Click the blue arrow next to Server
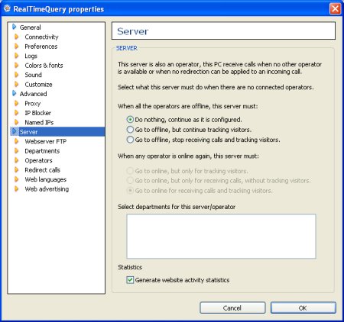This screenshot has height=322, width=344. (x=15, y=132)
